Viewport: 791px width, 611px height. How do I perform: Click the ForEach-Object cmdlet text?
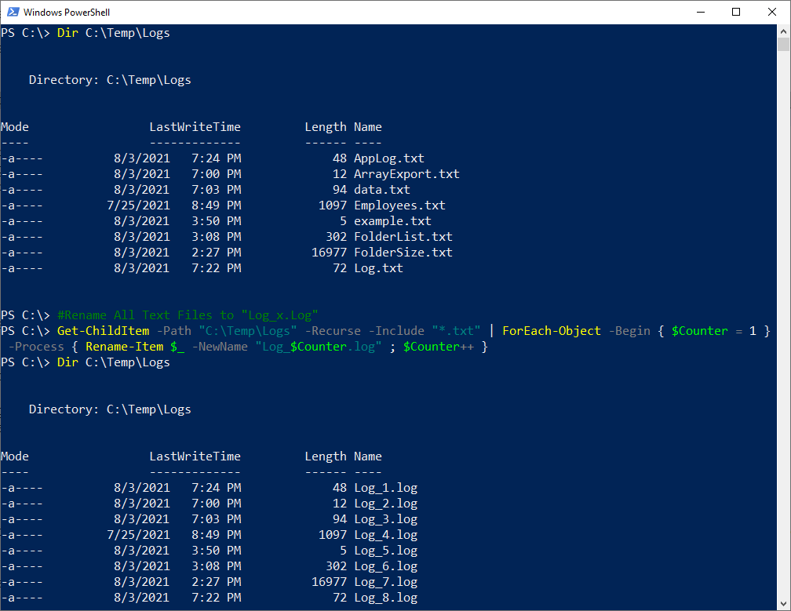tap(551, 330)
